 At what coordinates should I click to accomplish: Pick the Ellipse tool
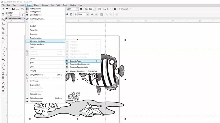3,50
